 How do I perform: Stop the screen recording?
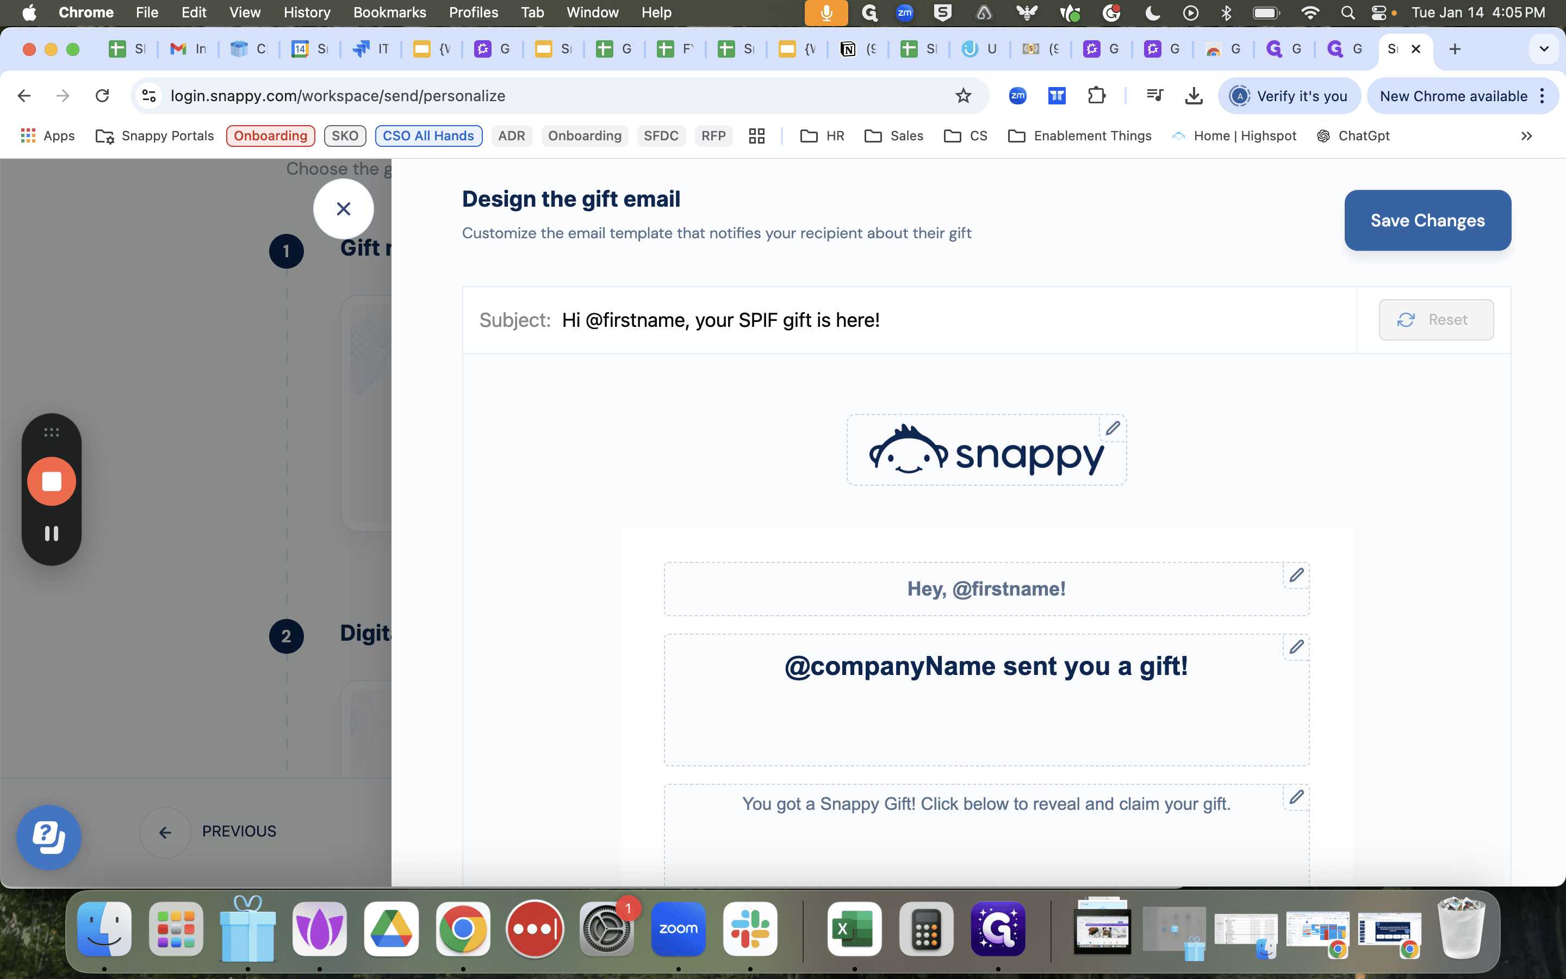click(x=52, y=481)
